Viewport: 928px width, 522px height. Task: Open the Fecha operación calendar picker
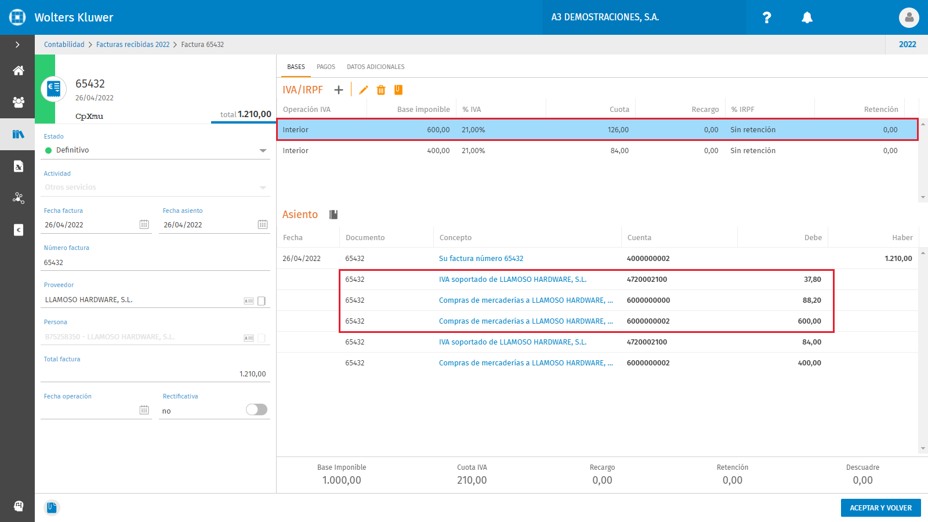144,410
